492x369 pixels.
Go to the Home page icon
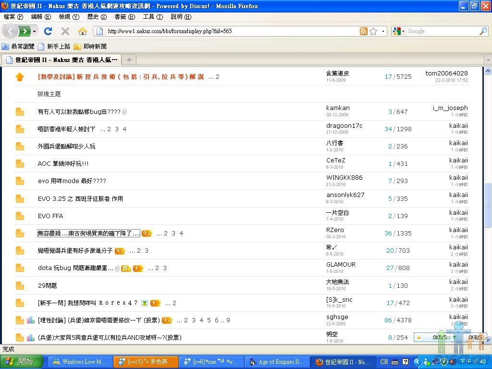point(83,31)
